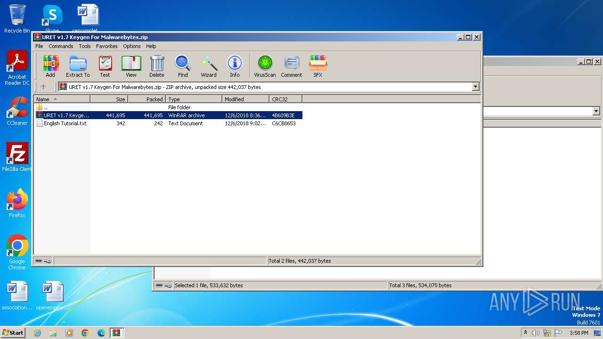Open the Favorites menu

pos(107,46)
